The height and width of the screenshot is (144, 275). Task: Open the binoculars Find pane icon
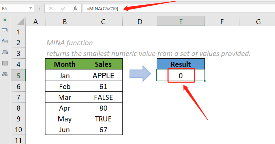click(5, 74)
